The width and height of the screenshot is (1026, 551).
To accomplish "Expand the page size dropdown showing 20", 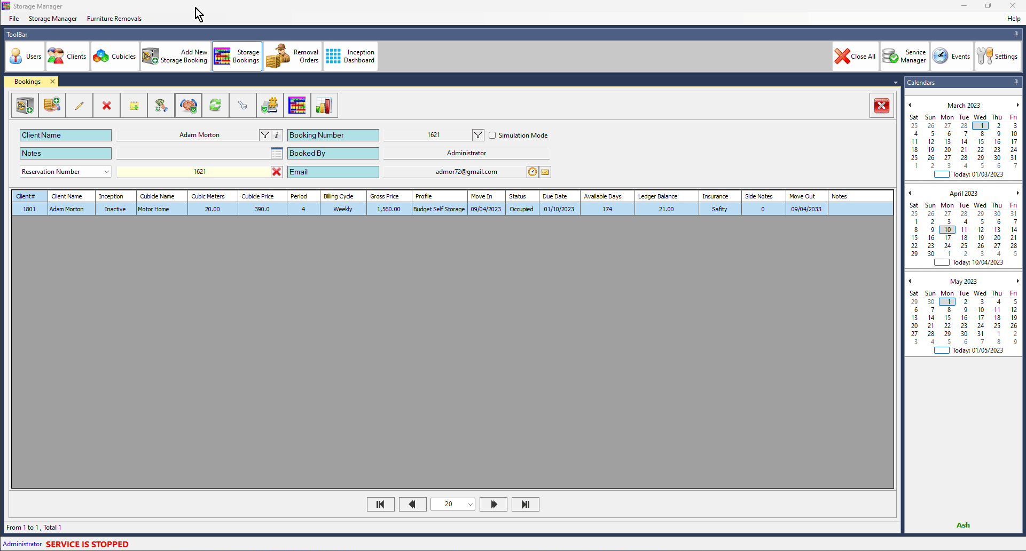I will pyautogui.click(x=470, y=505).
